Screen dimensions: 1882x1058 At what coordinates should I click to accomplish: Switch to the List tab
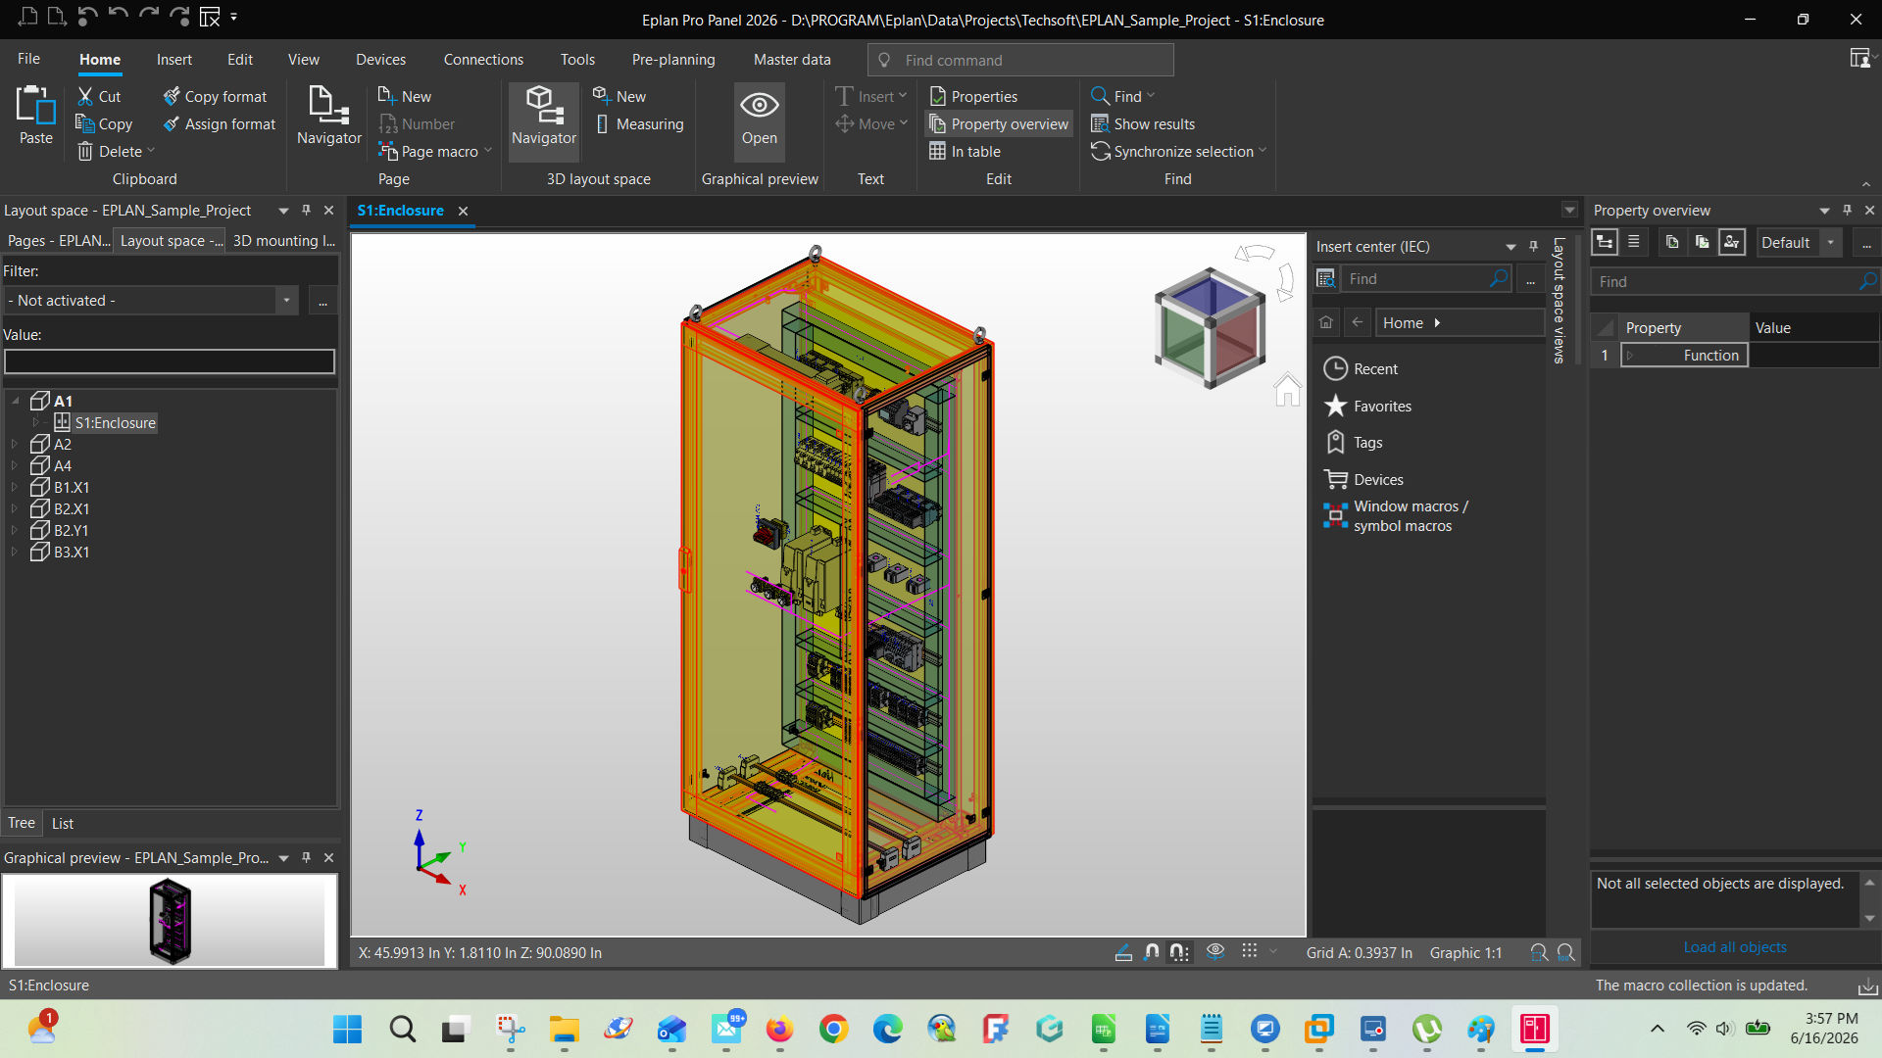(x=63, y=823)
